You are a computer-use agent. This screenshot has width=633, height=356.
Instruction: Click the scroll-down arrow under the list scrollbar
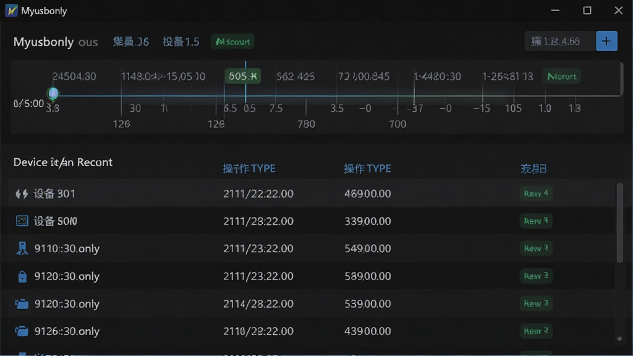tap(619, 339)
